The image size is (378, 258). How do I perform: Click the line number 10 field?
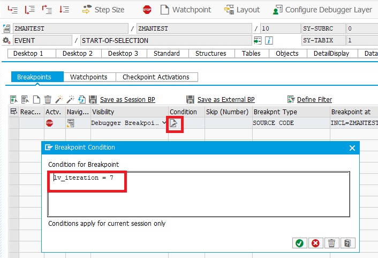coord(280,28)
